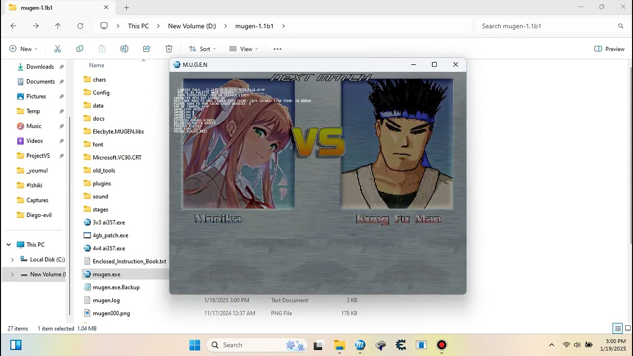Refresh the folder view
This screenshot has height=356, width=633.
tap(80, 26)
